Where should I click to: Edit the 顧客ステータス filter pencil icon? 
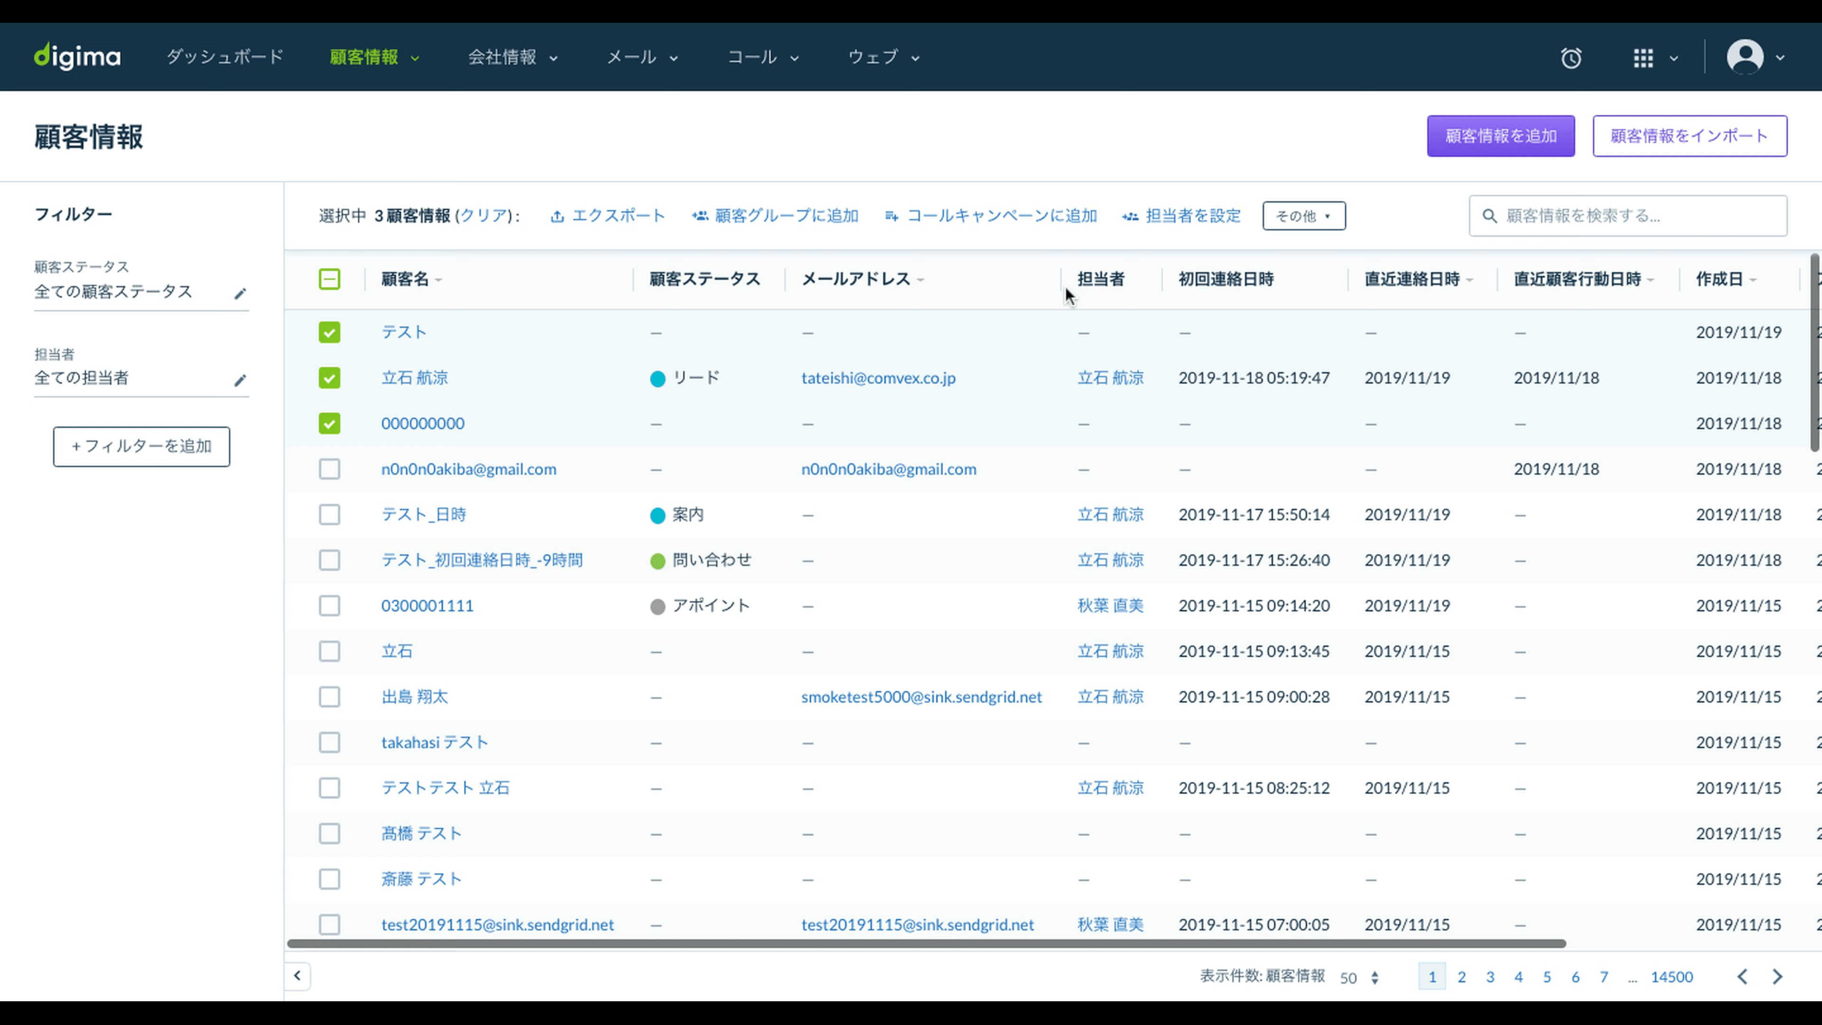click(x=241, y=293)
